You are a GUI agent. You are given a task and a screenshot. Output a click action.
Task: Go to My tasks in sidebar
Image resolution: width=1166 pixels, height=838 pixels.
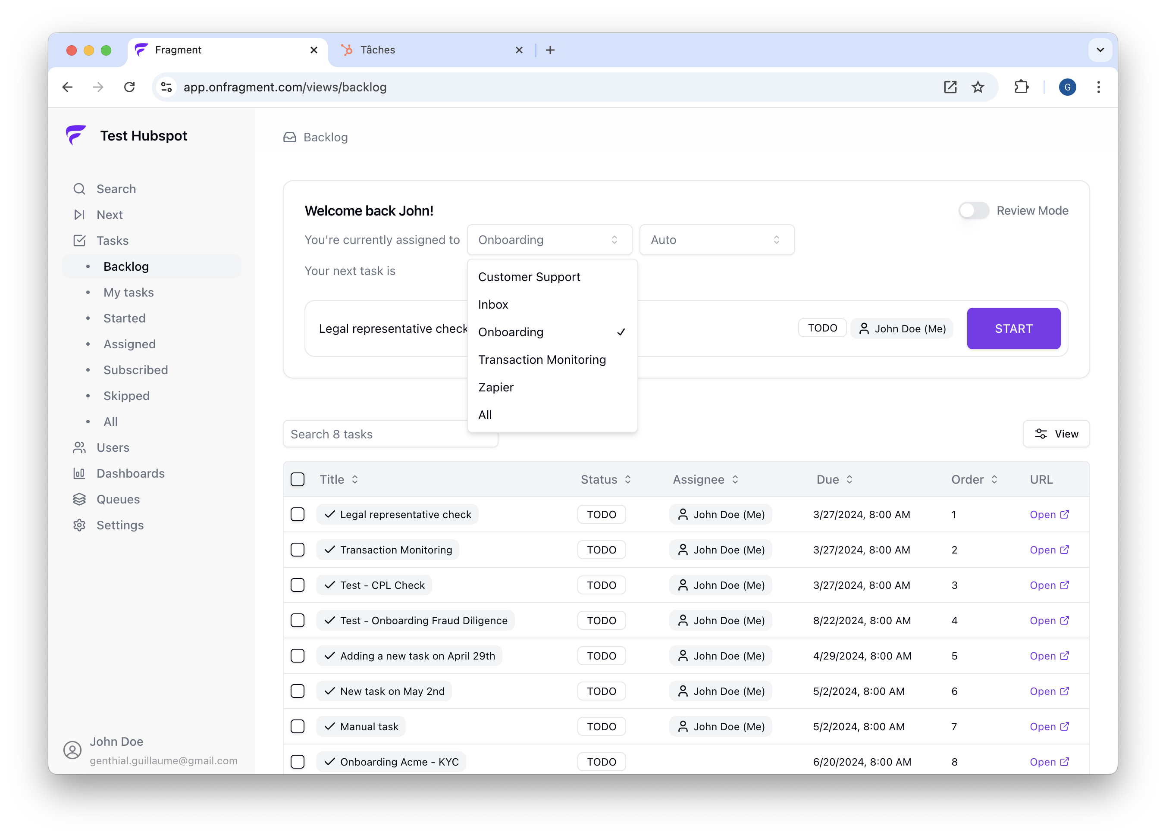point(129,292)
